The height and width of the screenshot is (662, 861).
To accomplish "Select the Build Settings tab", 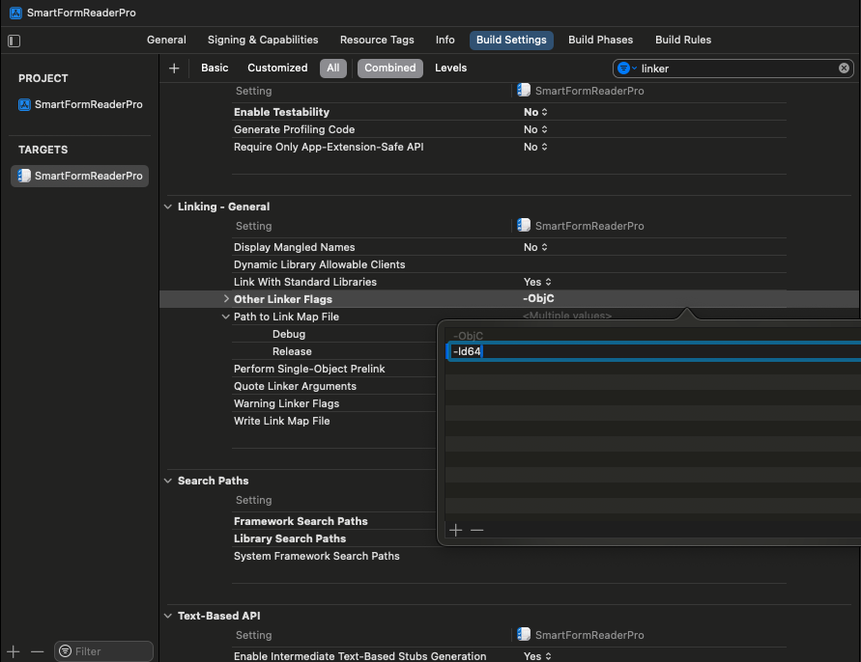I will click(x=511, y=40).
